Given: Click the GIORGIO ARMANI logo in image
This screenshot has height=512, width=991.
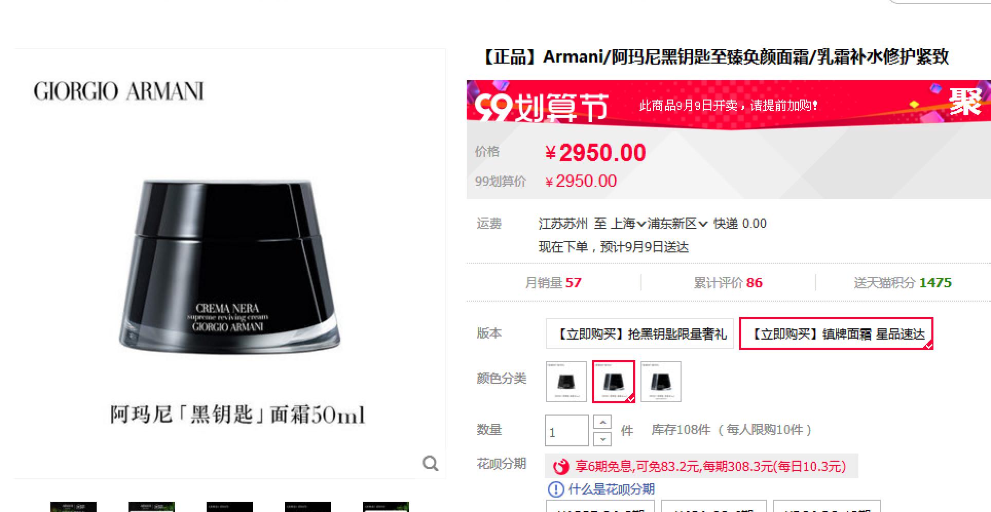Looking at the screenshot, I should pos(119,91).
